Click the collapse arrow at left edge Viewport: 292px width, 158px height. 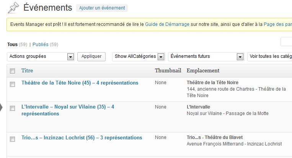click(x=1, y=107)
